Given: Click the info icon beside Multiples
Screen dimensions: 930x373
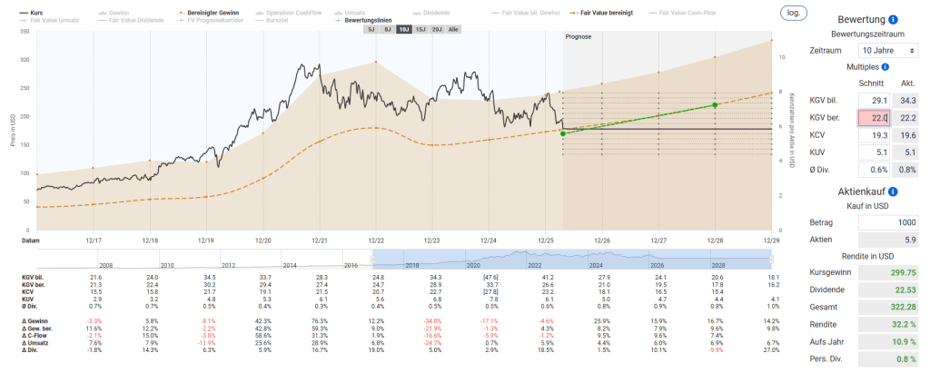Looking at the screenshot, I should tap(885, 67).
